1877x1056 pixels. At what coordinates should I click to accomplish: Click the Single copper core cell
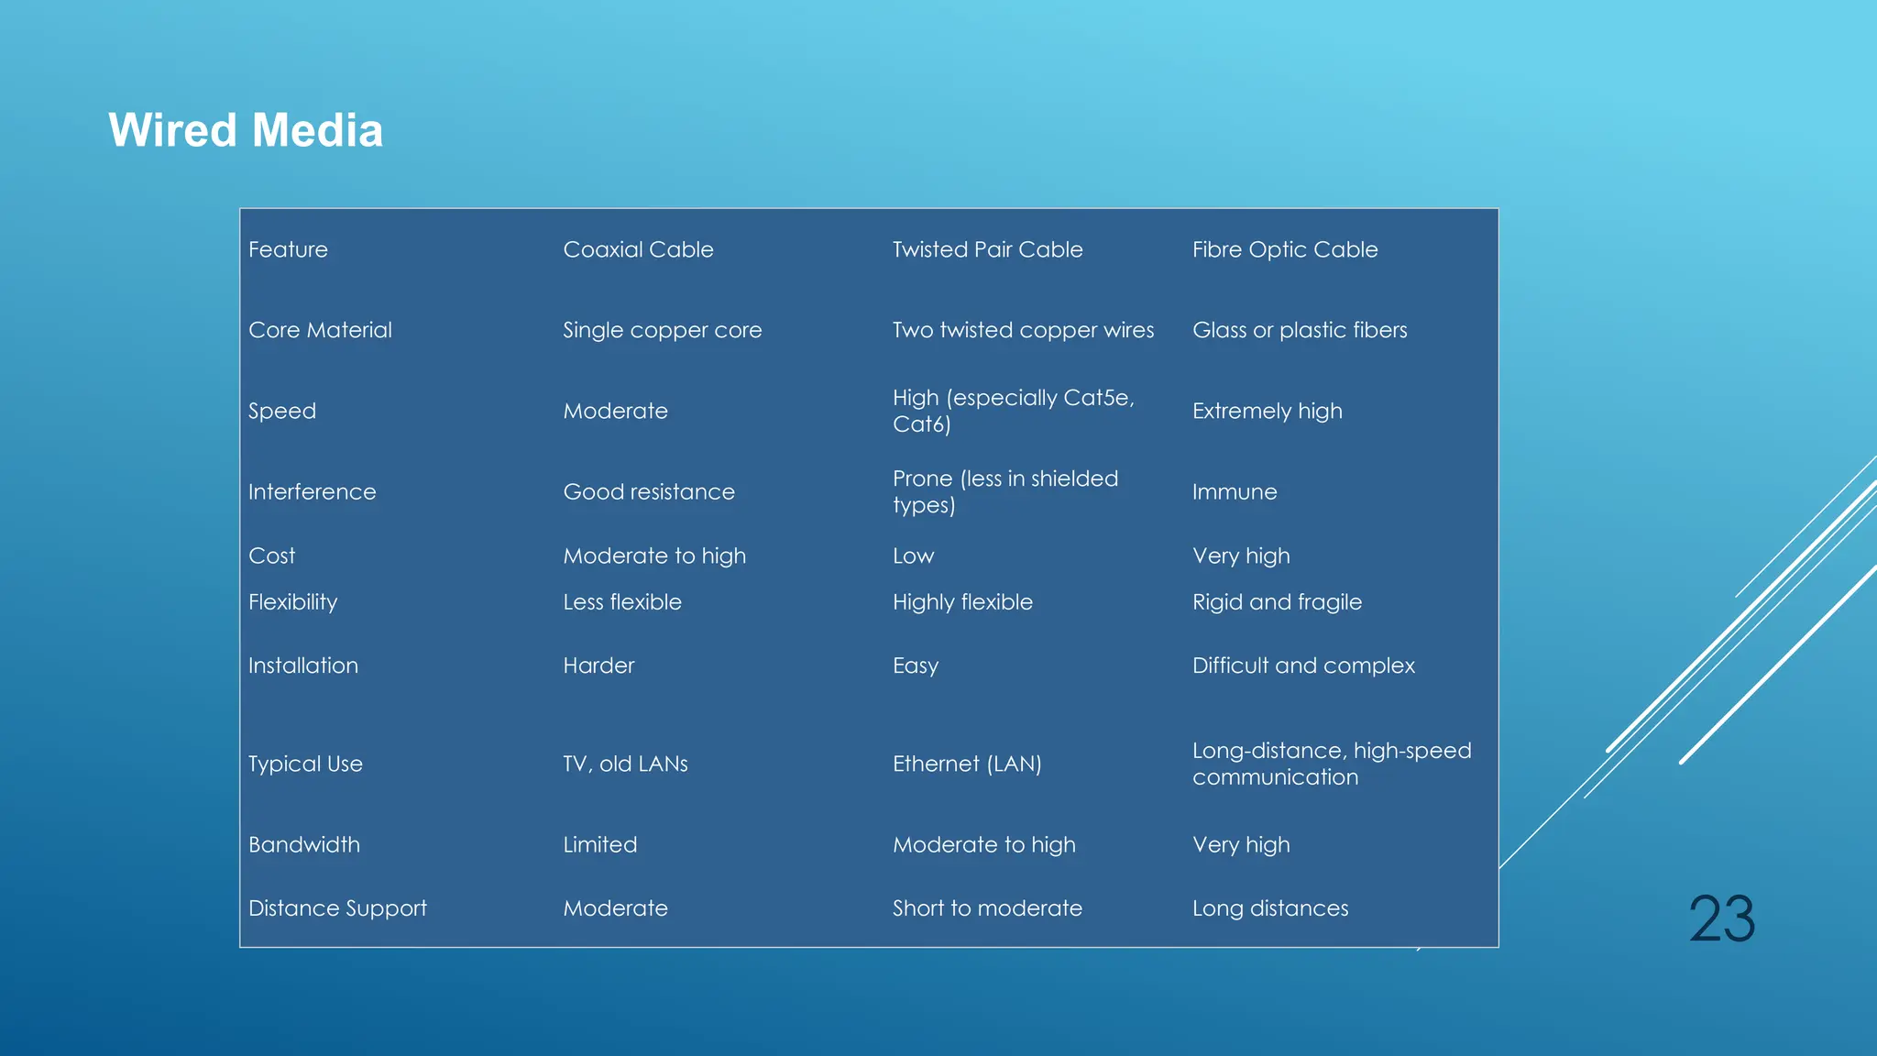point(662,330)
